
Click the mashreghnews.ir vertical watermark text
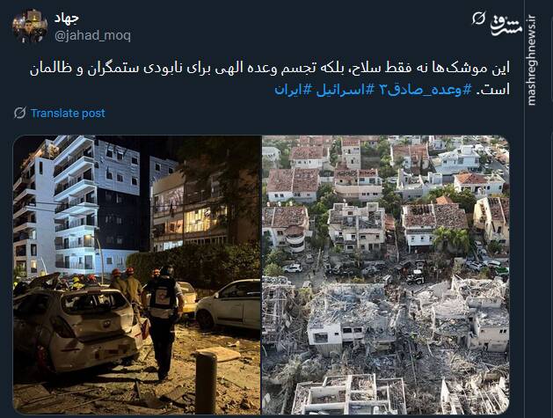click(x=531, y=60)
